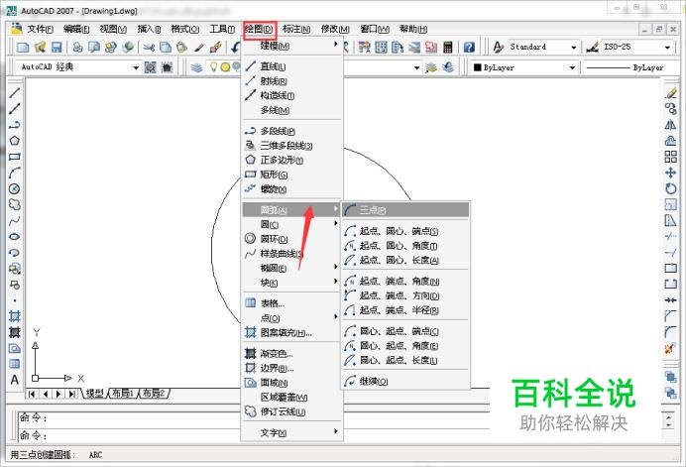This screenshot has width=686, height=467.
Task: Toggle the layer freeze sun icon
Action: tap(225, 67)
